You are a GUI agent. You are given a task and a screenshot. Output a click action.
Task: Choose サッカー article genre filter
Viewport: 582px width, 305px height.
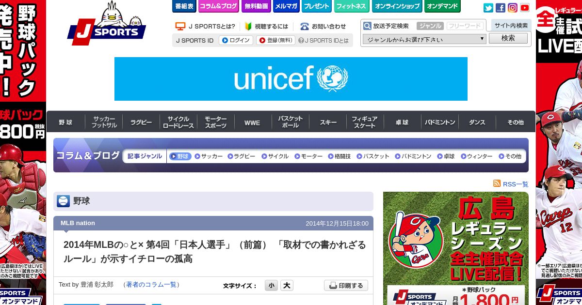[x=209, y=156]
